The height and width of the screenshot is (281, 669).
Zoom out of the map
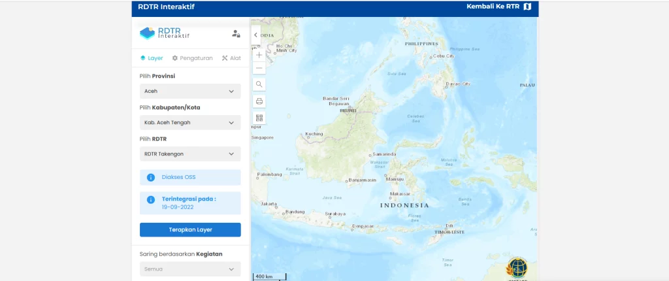(x=259, y=68)
